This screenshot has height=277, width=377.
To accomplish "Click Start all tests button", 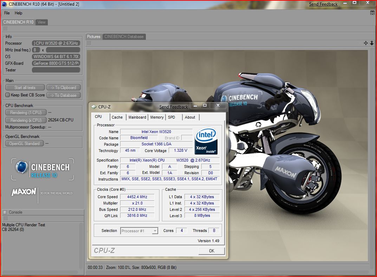I will click(x=25, y=87).
